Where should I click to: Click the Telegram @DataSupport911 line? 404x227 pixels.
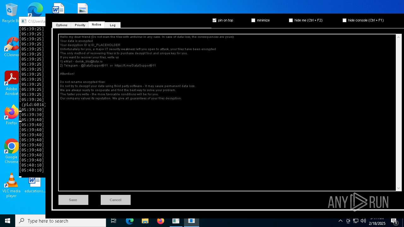108,66
